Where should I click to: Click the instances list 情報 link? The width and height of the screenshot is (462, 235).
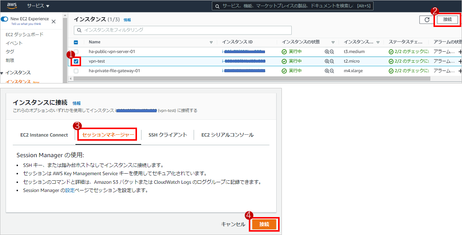127,20
